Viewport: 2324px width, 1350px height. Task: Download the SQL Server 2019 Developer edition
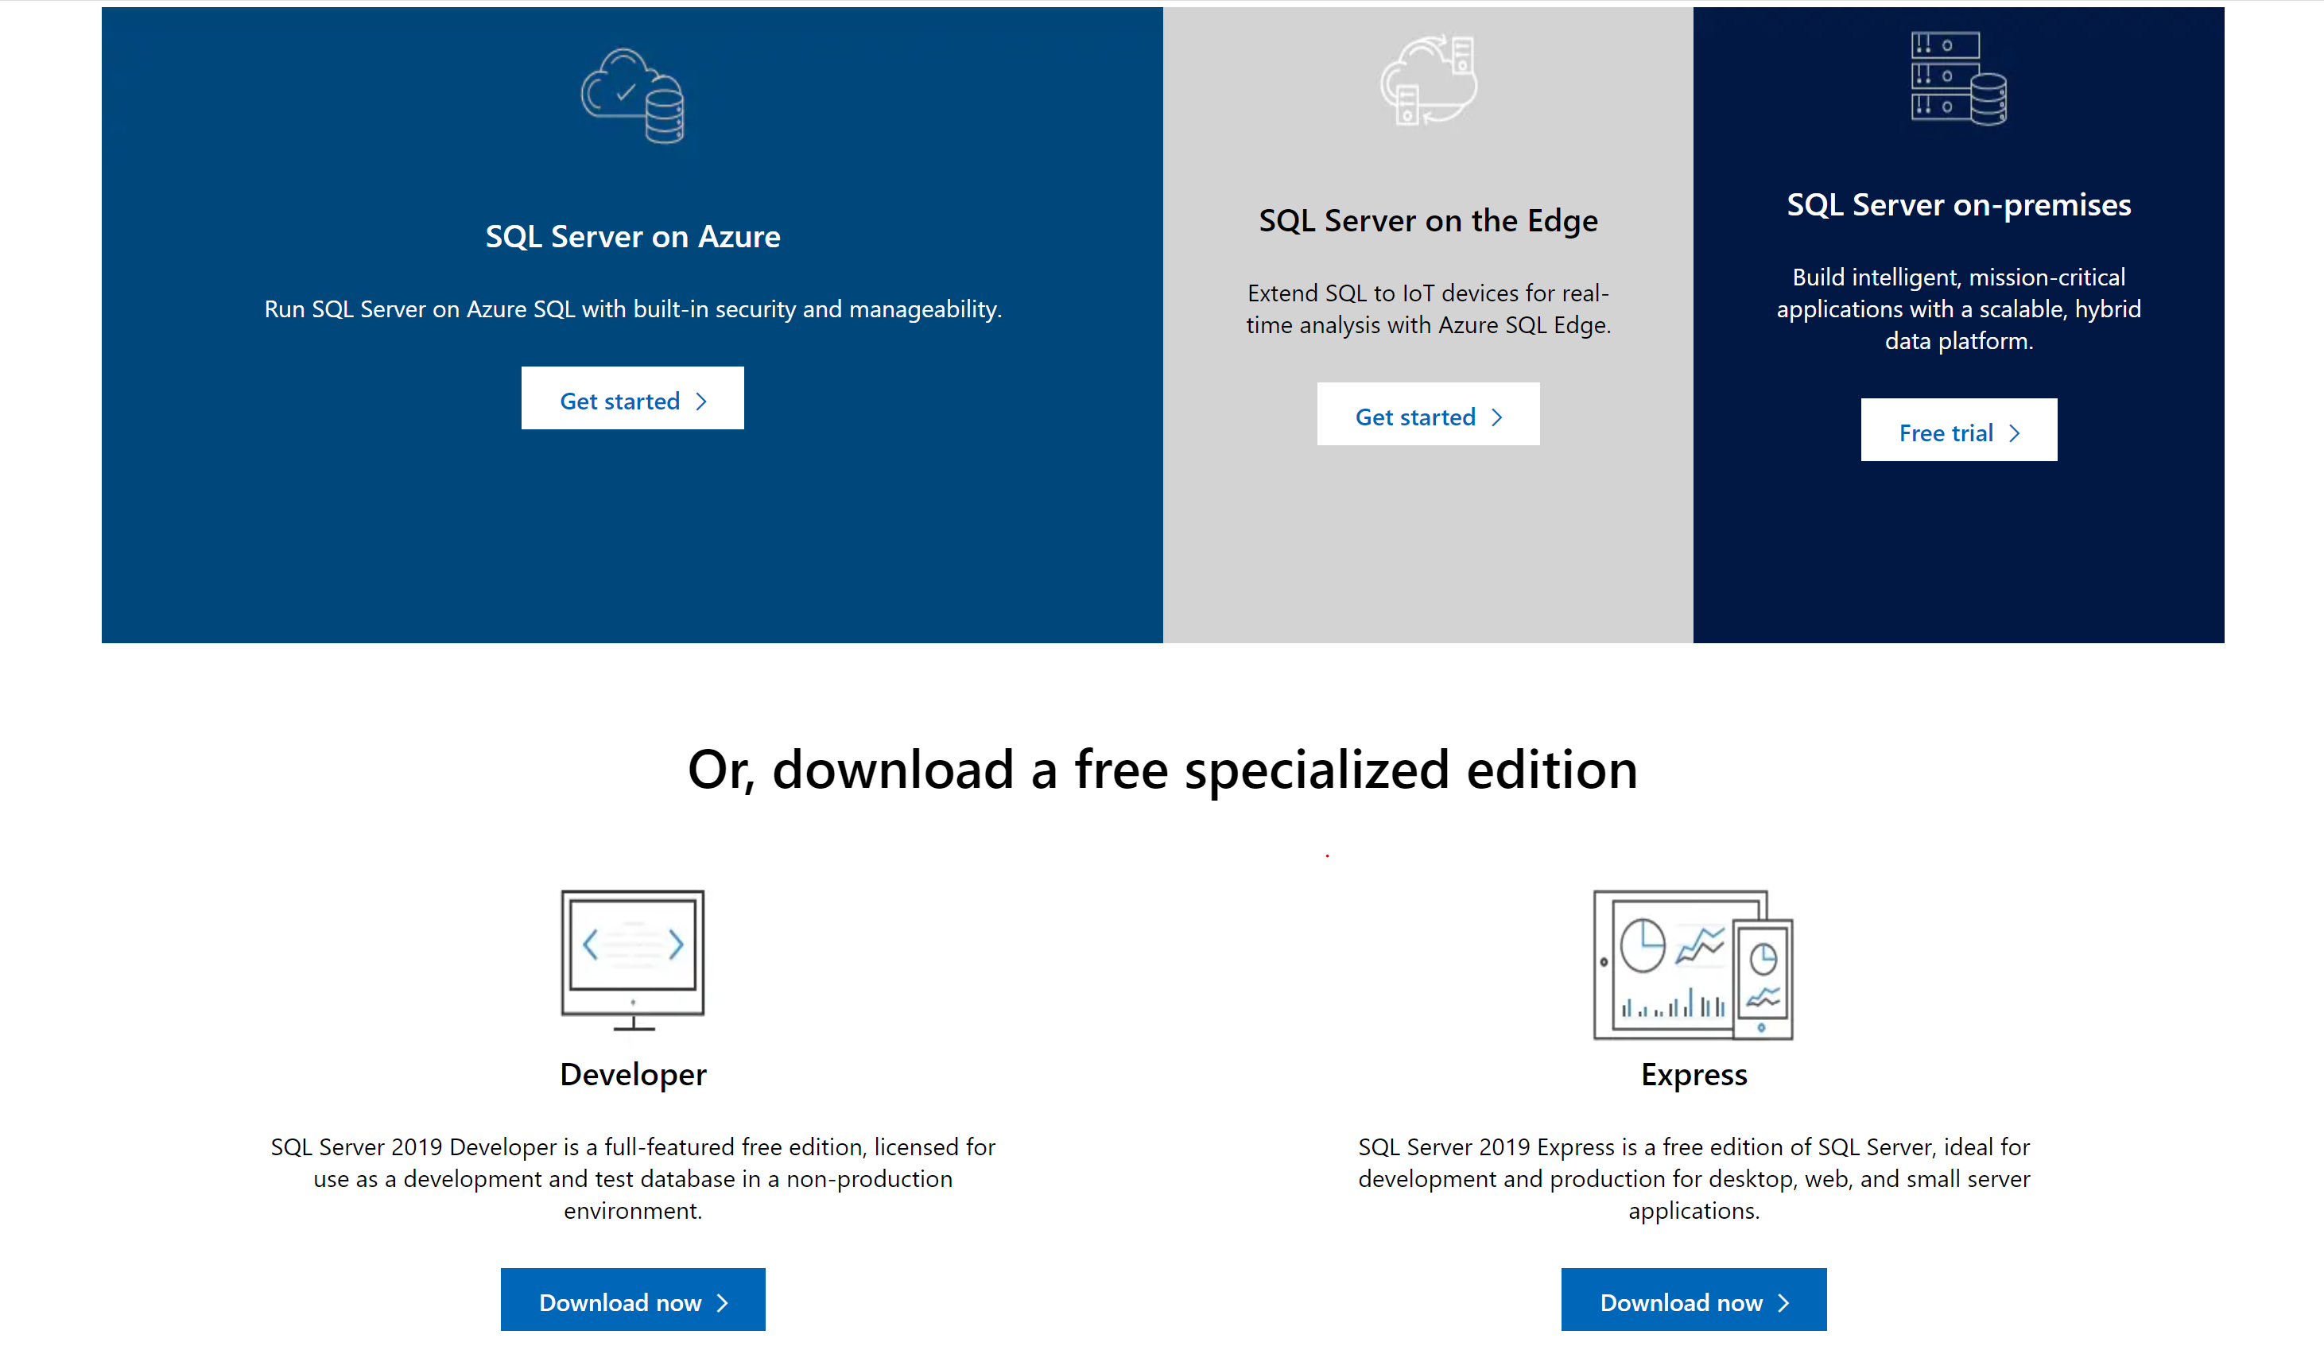[x=633, y=1300]
